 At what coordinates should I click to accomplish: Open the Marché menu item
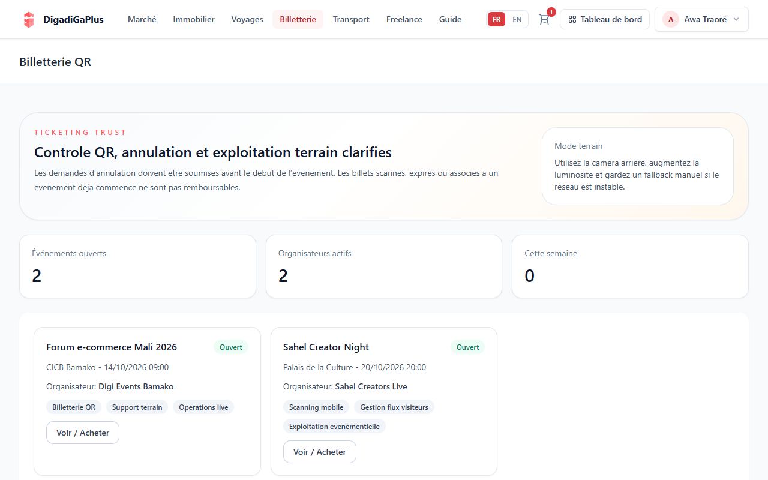[142, 19]
